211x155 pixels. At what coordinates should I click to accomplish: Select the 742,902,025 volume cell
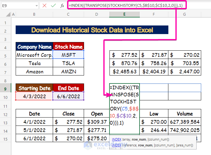[x=185, y=130]
